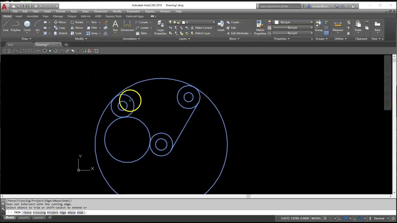Screen dimensions: 397x223
Task: Click the Rotate tool
Action: coord(77,22)
